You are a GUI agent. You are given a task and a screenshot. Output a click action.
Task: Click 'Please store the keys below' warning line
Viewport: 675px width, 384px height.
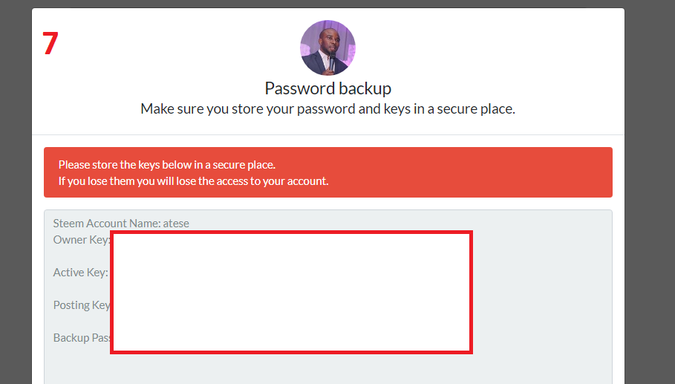(167, 164)
